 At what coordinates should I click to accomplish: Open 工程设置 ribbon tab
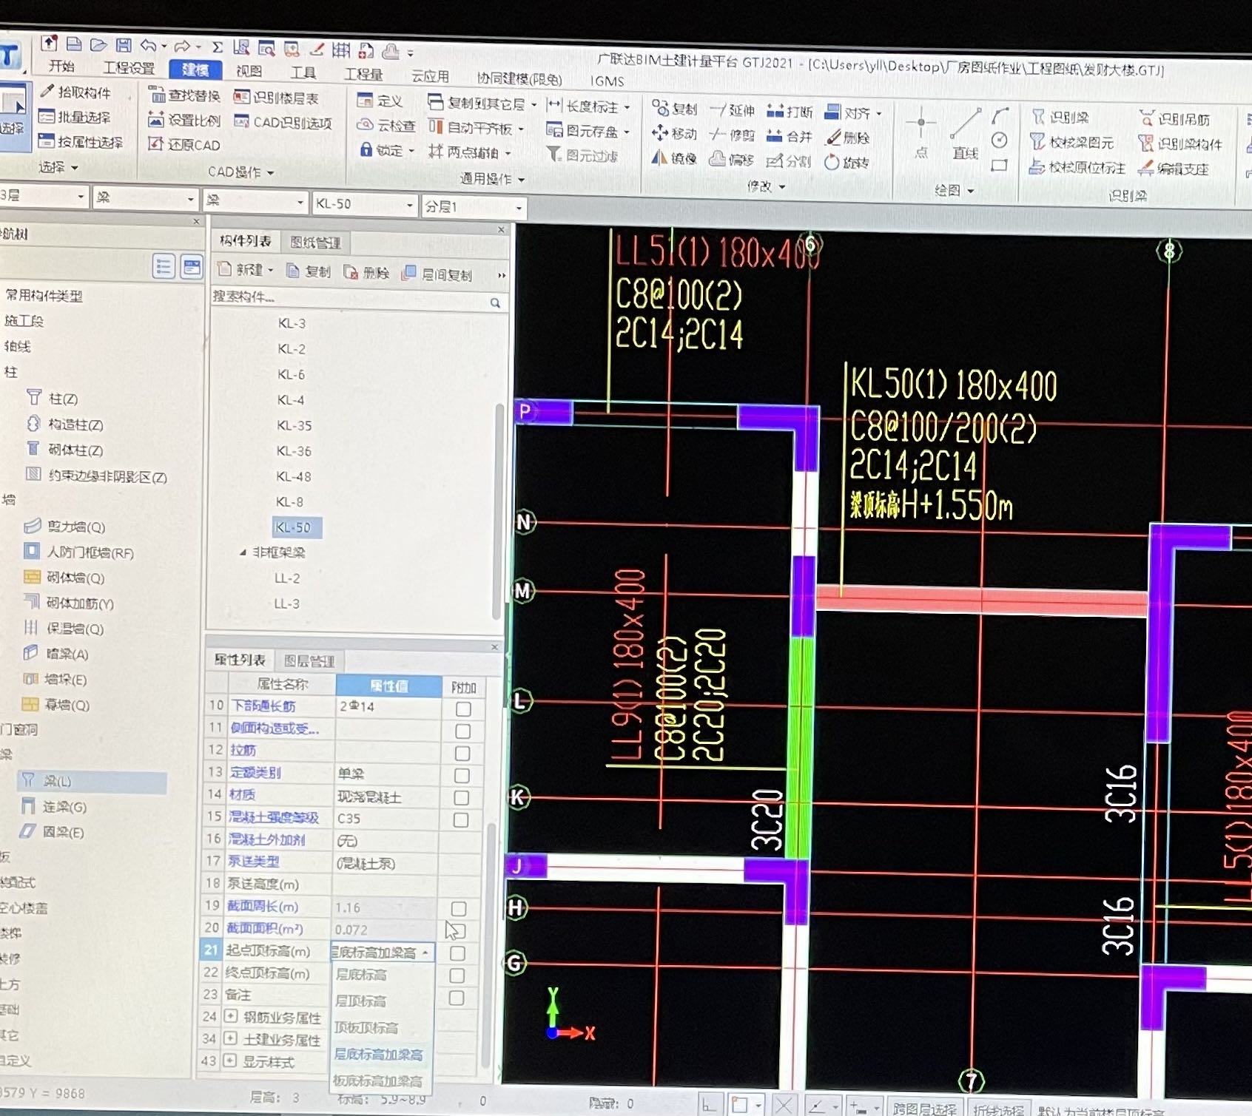pos(129,68)
